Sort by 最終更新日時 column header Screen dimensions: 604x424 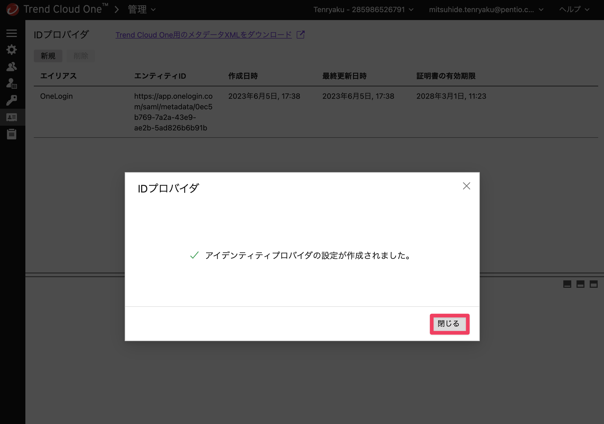(344, 76)
